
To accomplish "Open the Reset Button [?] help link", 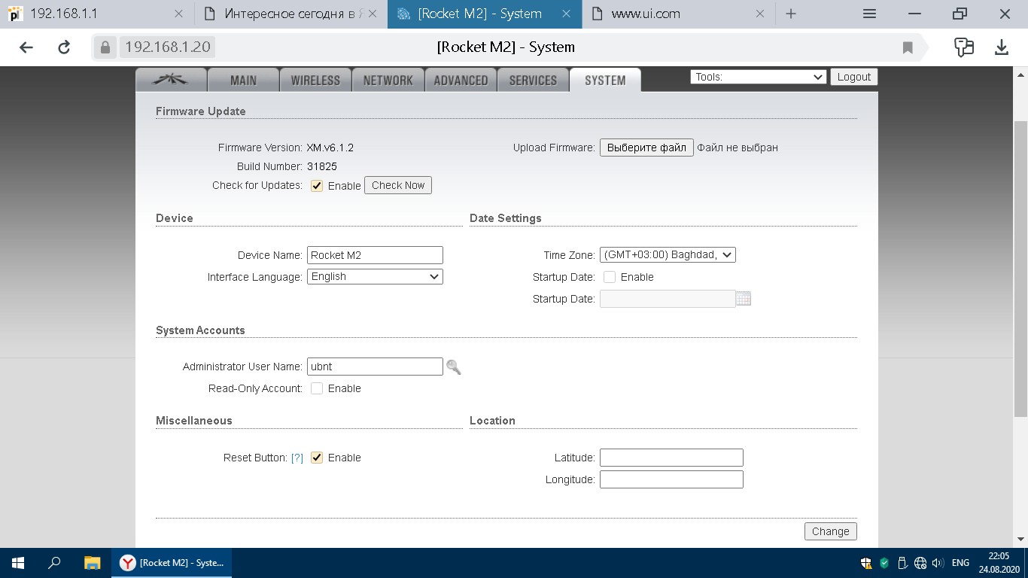I will (297, 458).
